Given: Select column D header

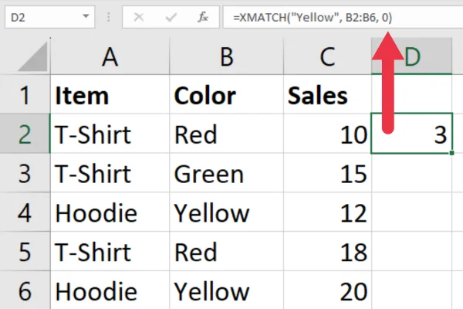Looking at the screenshot, I should pos(411,56).
